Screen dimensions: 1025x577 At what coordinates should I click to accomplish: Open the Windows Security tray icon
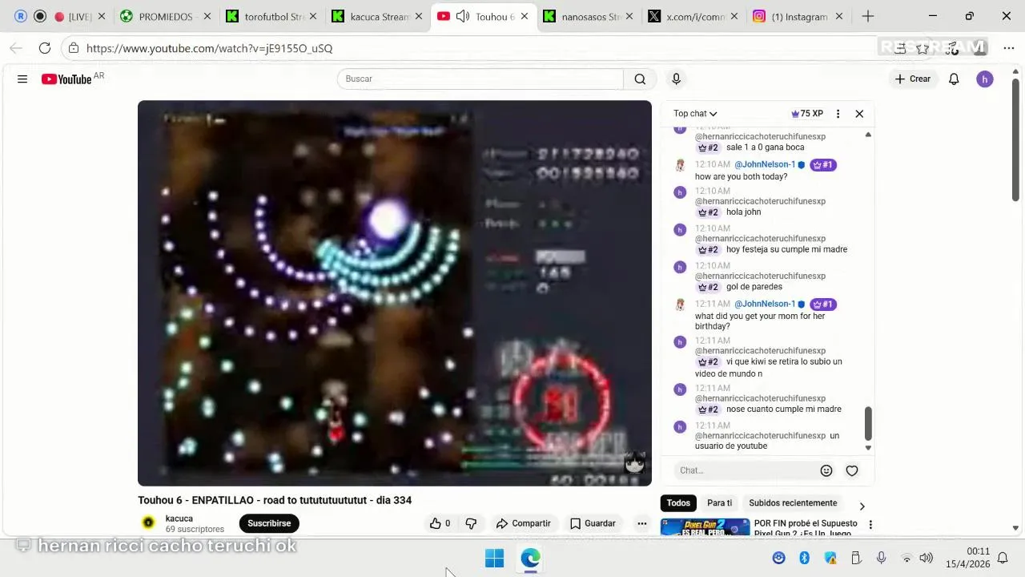pyautogui.click(x=830, y=558)
